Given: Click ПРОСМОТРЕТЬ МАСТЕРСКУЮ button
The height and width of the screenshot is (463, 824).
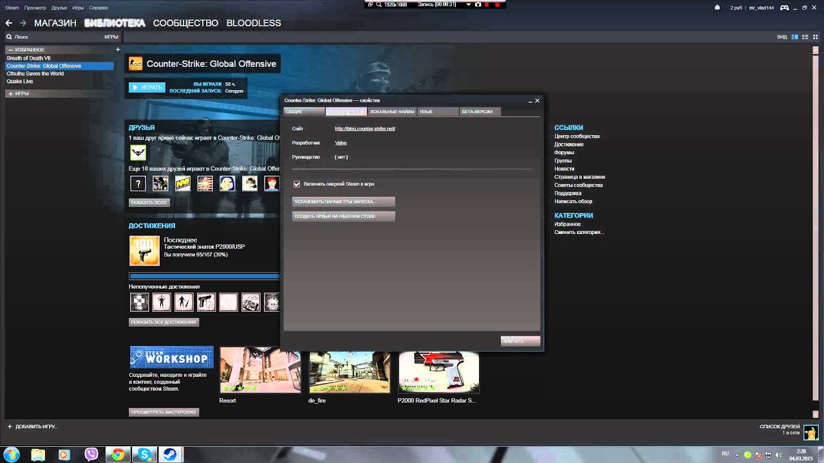Looking at the screenshot, I should click(x=164, y=412).
